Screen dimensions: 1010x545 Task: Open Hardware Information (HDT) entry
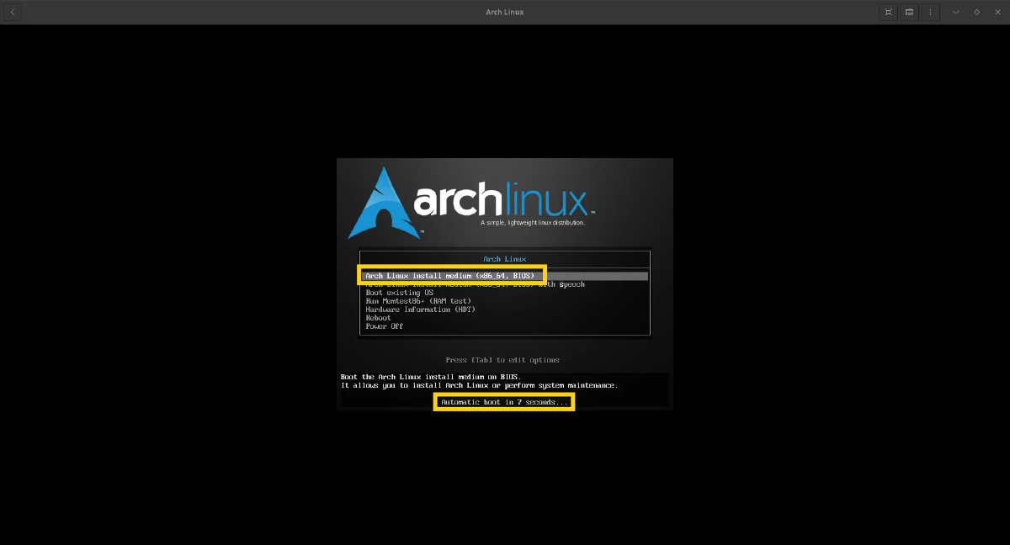[420, 310]
